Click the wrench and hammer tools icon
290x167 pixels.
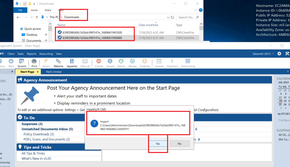pos(287,53)
